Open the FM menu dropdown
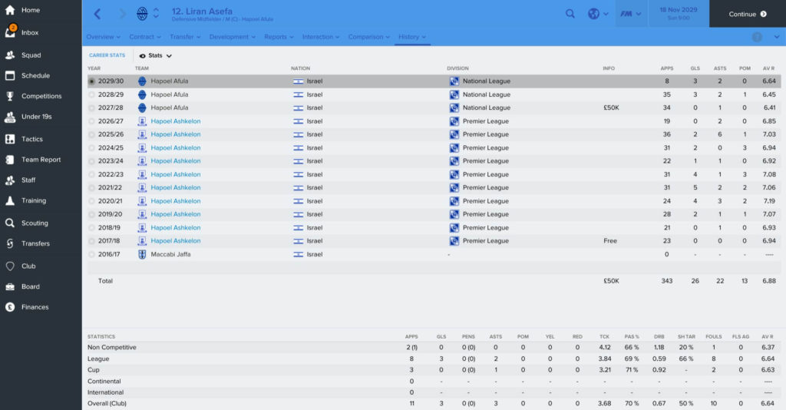The height and width of the screenshot is (410, 786). coord(631,14)
